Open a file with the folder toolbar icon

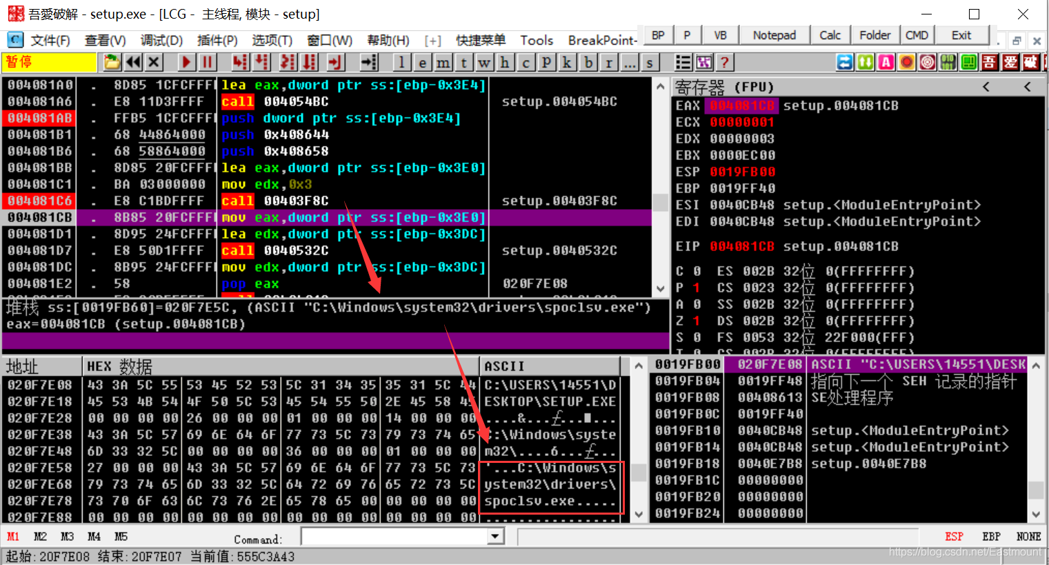(x=112, y=62)
